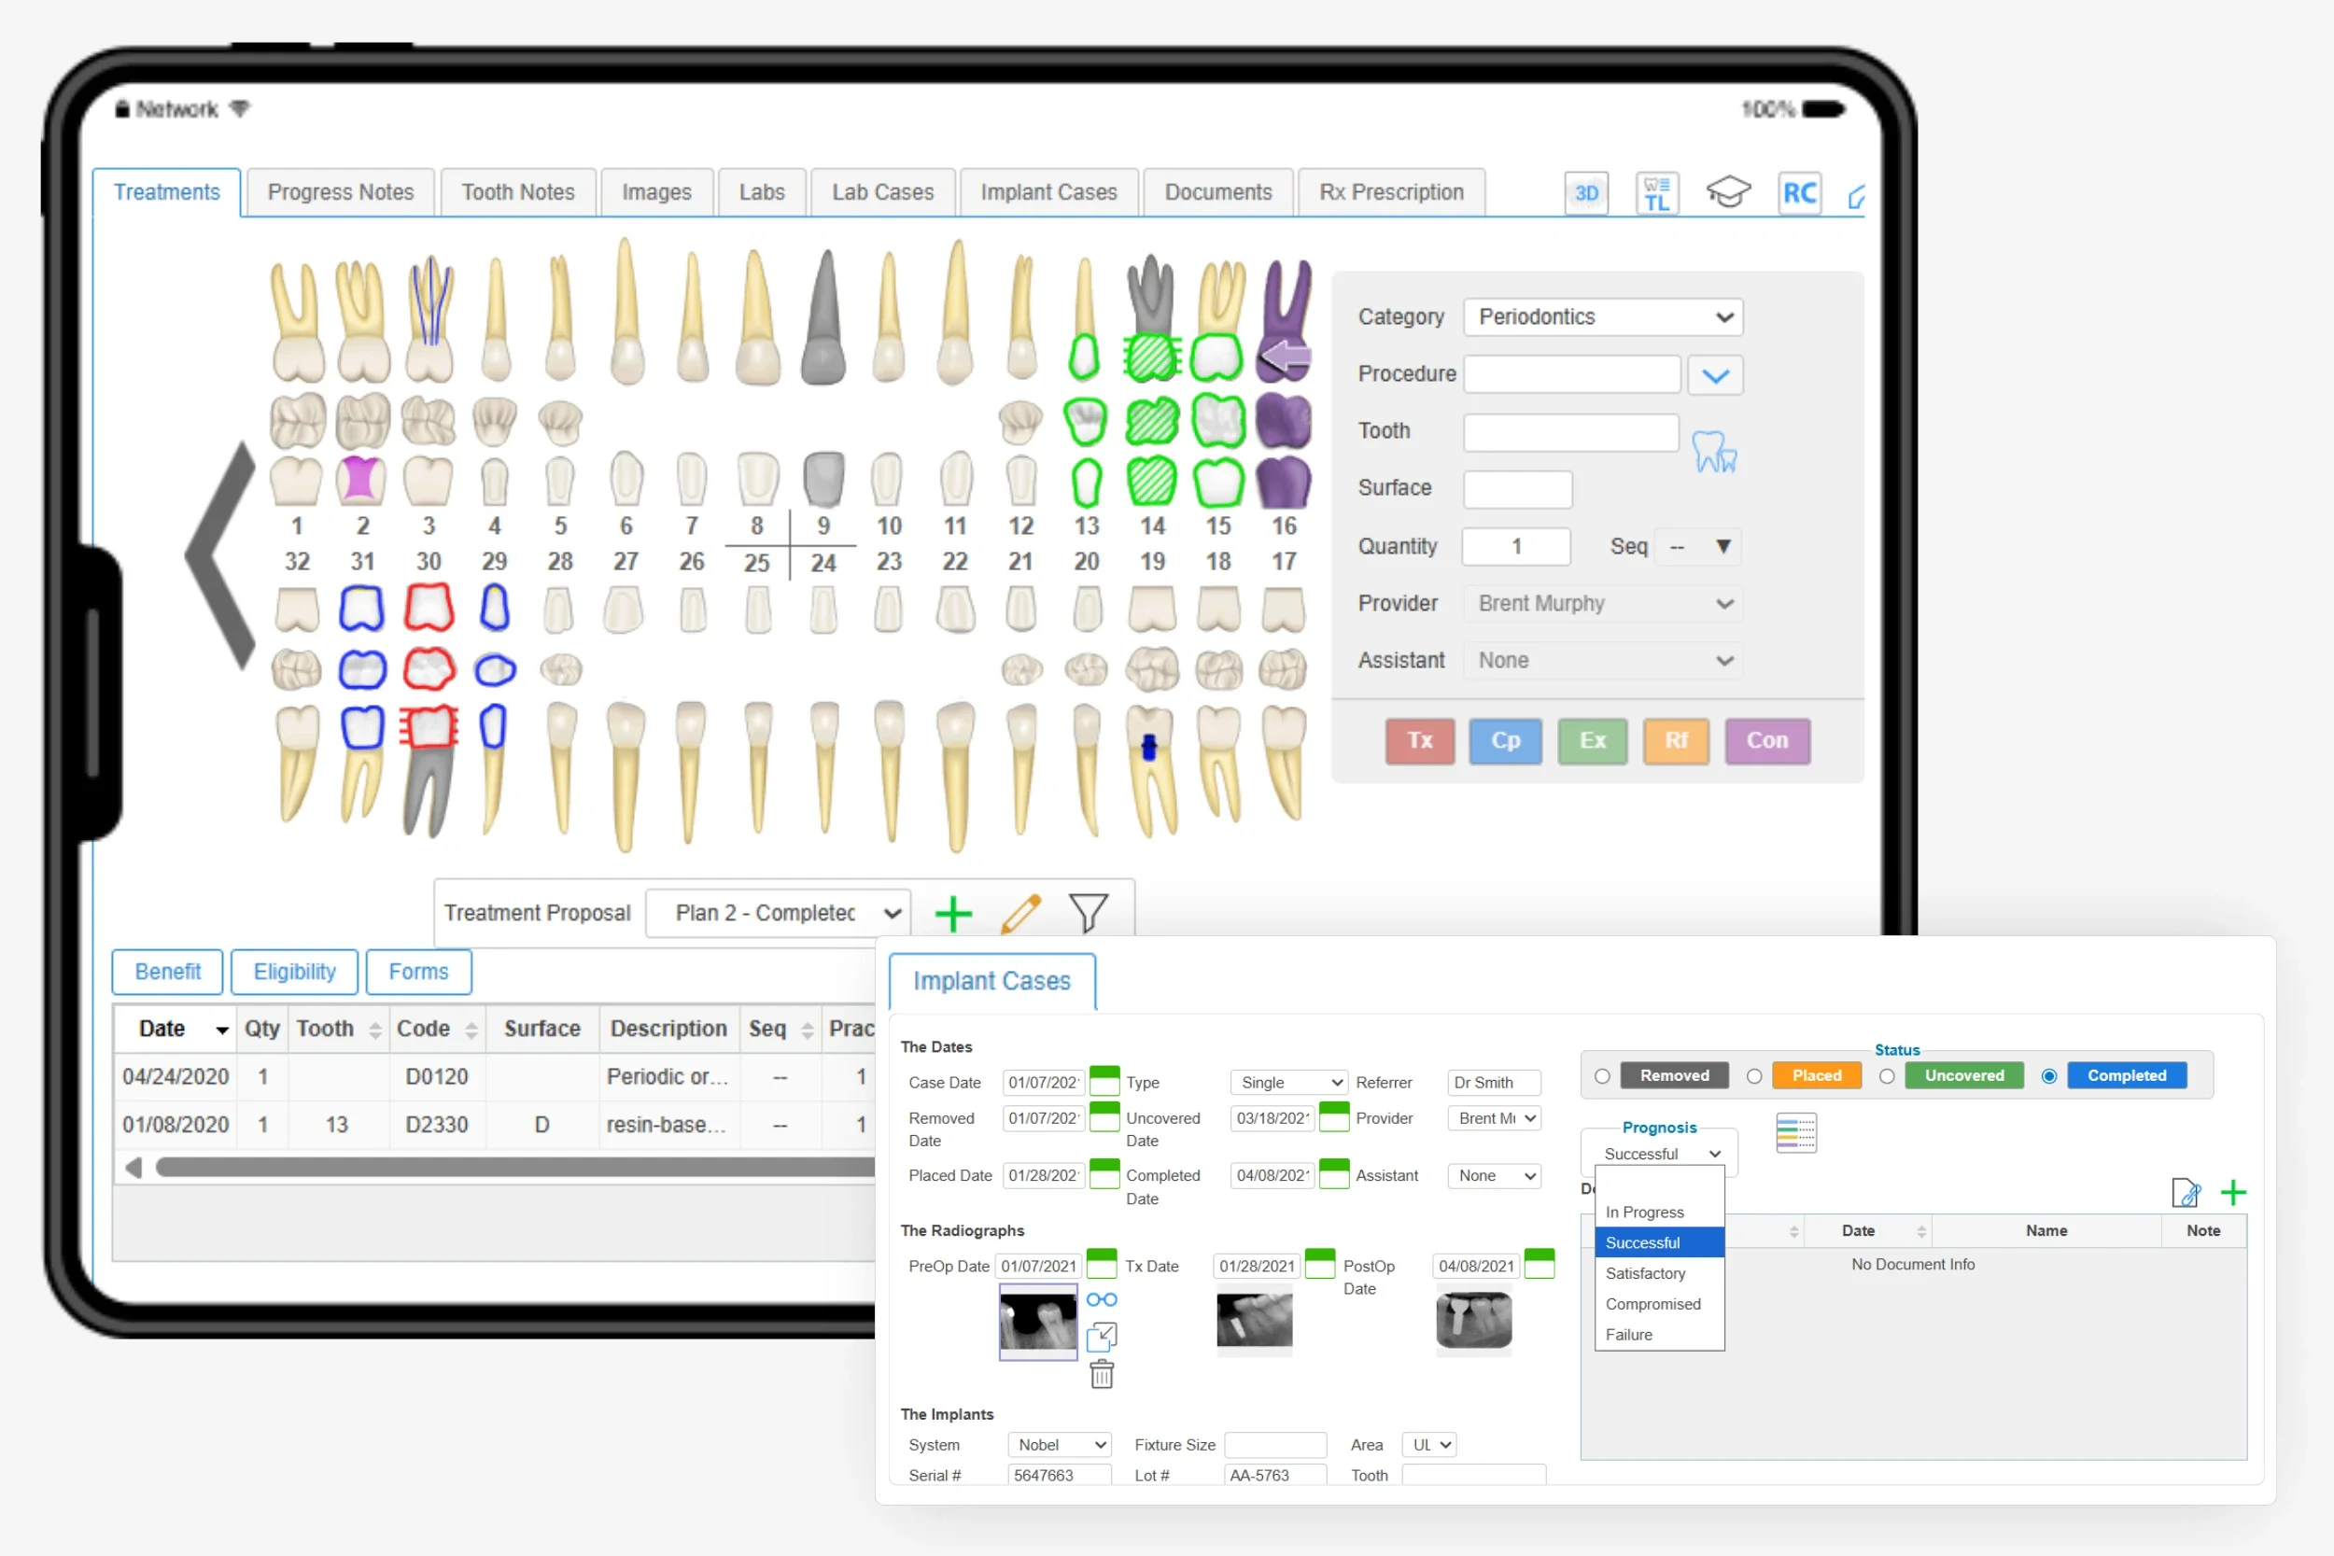Click the Eligibility button
This screenshot has width=2334, height=1556.
294,972
